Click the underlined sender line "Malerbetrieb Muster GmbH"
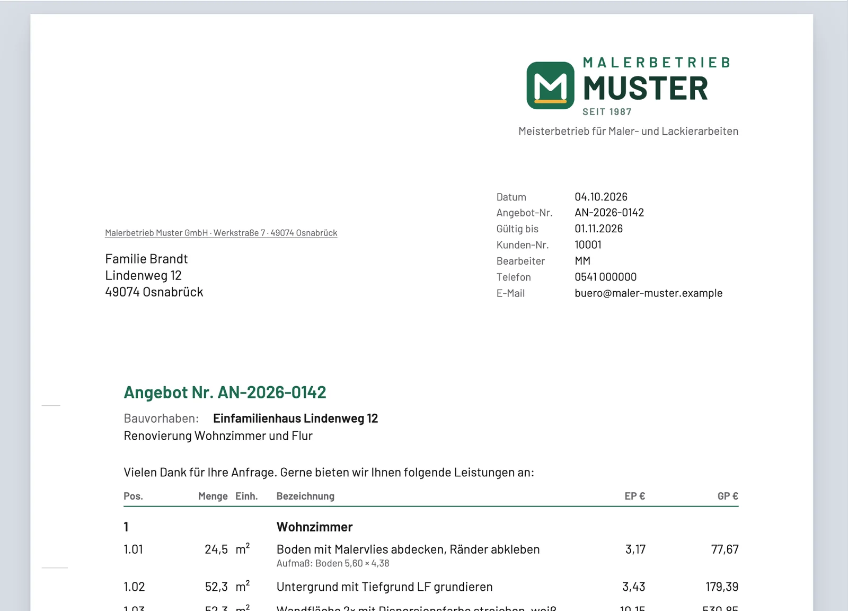848x611 pixels. tap(156, 233)
